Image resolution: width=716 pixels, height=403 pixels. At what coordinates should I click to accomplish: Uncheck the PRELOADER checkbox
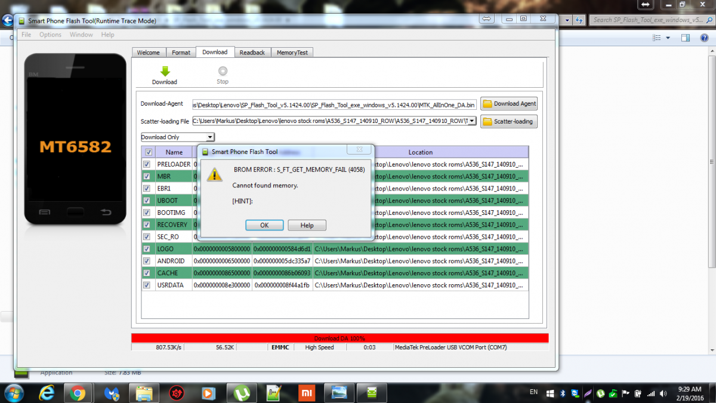click(147, 164)
